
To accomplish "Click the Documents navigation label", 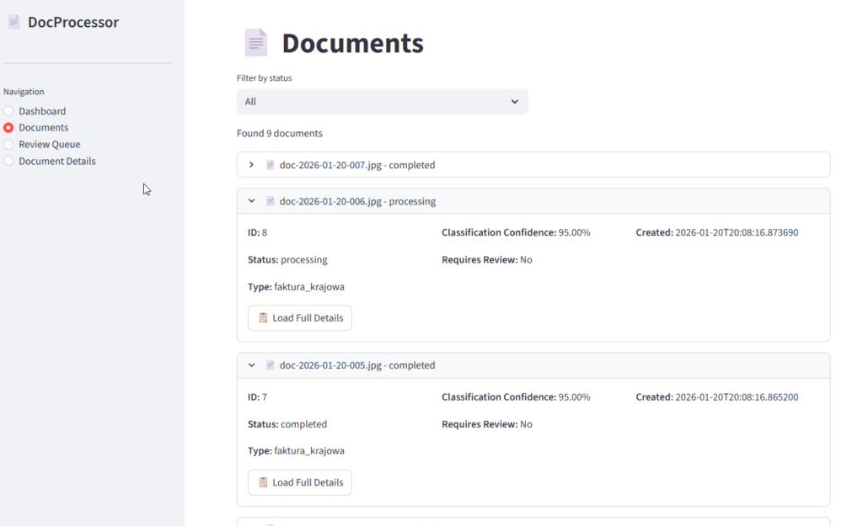I will [44, 128].
